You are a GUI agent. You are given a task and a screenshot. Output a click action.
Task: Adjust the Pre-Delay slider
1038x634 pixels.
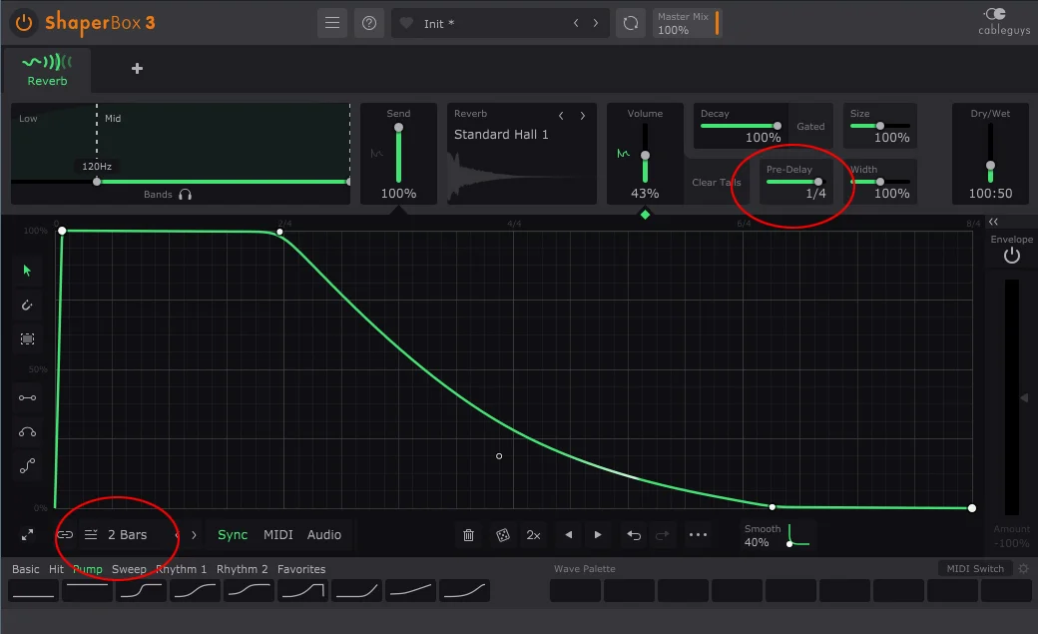point(795,182)
